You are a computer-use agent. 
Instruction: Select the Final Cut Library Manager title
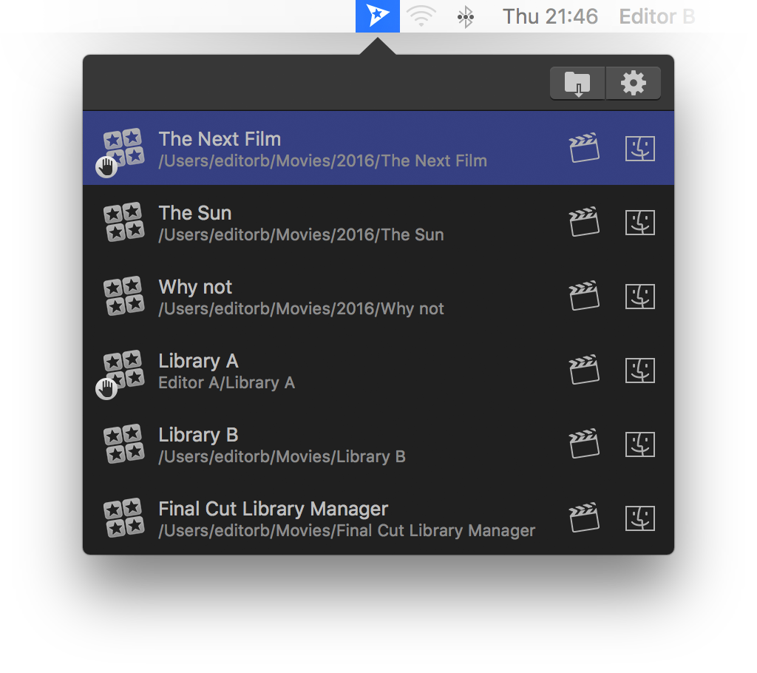pyautogui.click(x=274, y=509)
